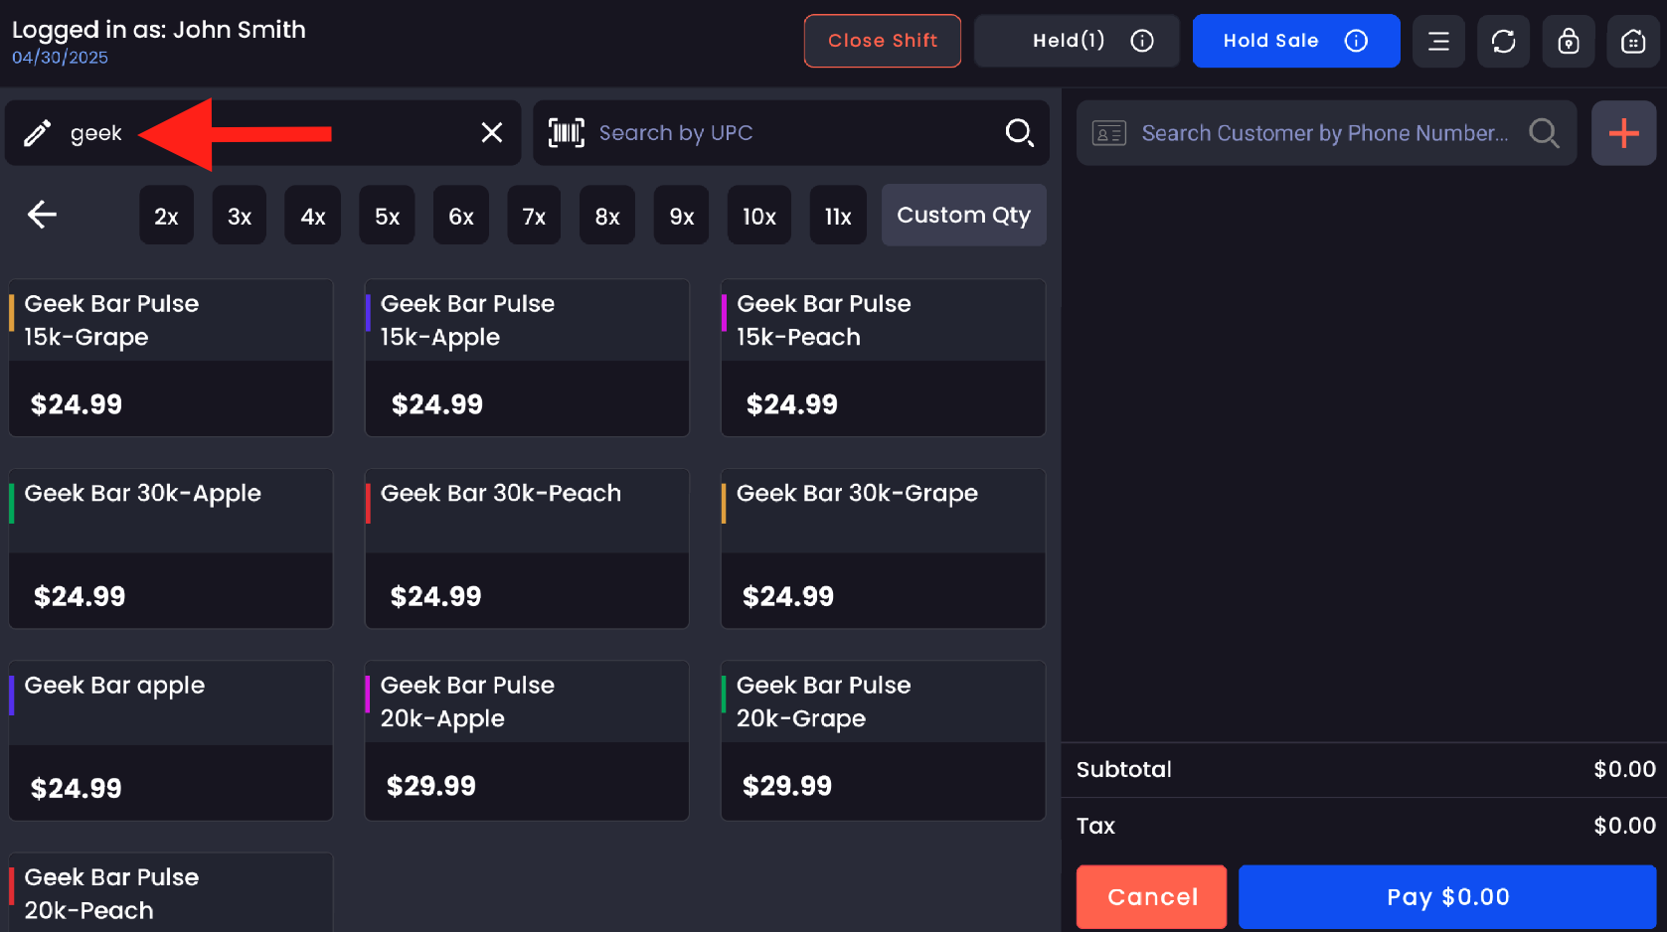Select the 5x quantity multiplier

(387, 216)
